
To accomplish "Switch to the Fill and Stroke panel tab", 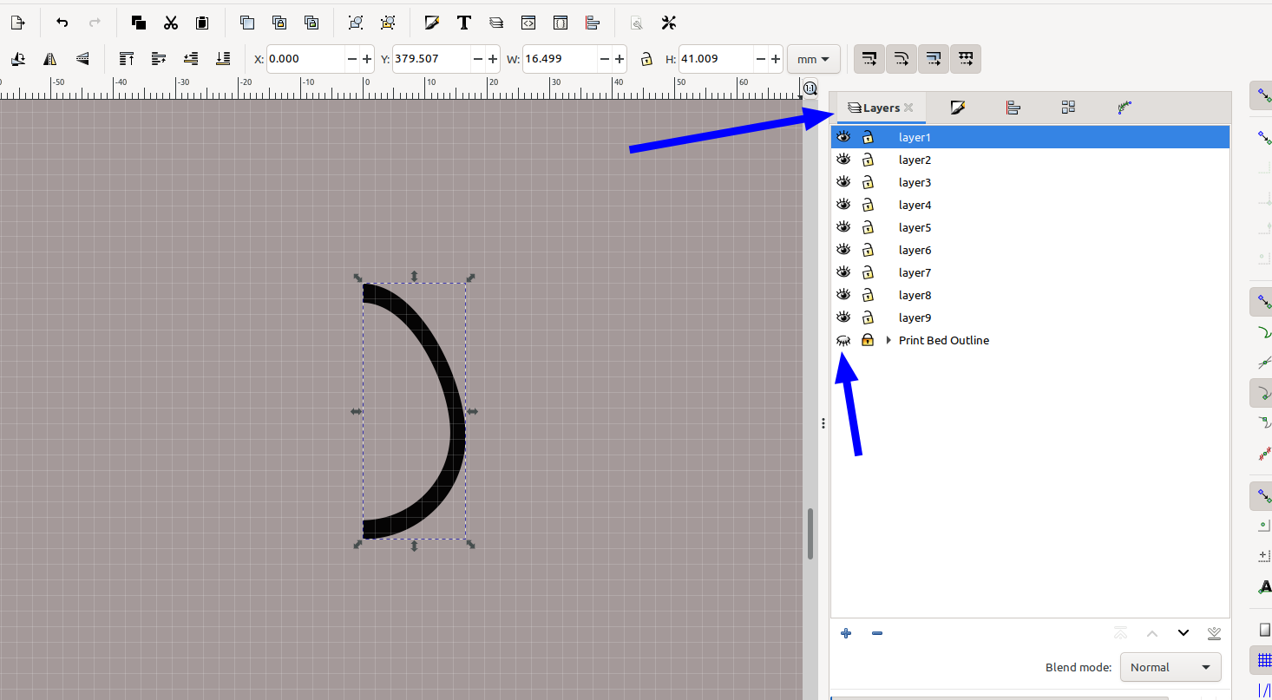I will [x=958, y=108].
